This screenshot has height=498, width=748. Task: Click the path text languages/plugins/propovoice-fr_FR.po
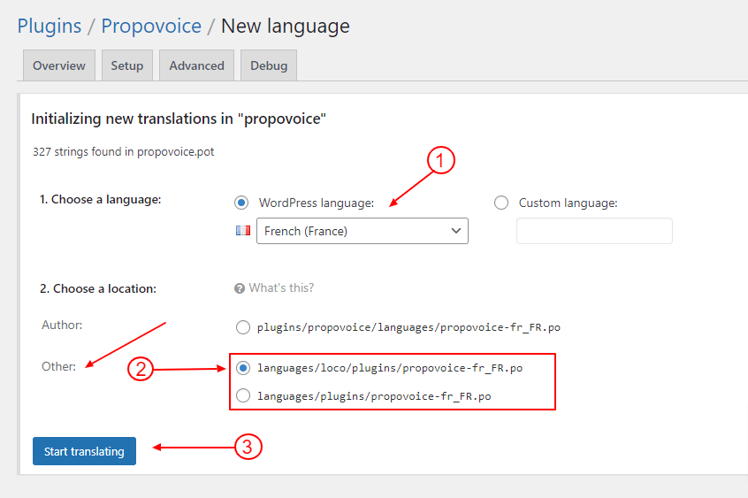click(x=374, y=396)
